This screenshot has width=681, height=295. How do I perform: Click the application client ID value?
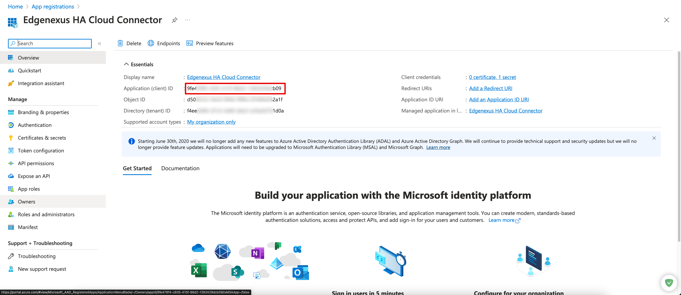(x=234, y=88)
